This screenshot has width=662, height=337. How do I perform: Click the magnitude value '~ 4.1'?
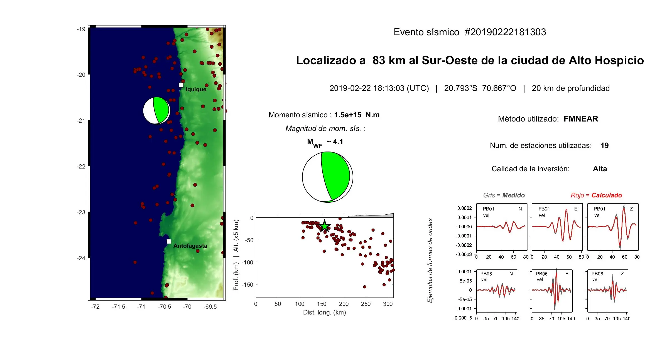pos(335,142)
